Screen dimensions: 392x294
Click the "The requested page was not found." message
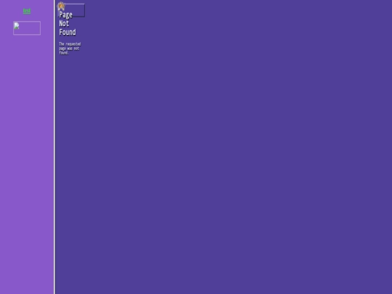pyautogui.click(x=70, y=48)
